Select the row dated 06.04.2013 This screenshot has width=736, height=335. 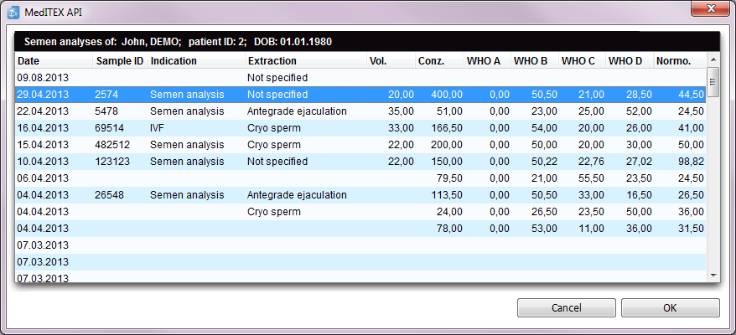(x=360, y=178)
